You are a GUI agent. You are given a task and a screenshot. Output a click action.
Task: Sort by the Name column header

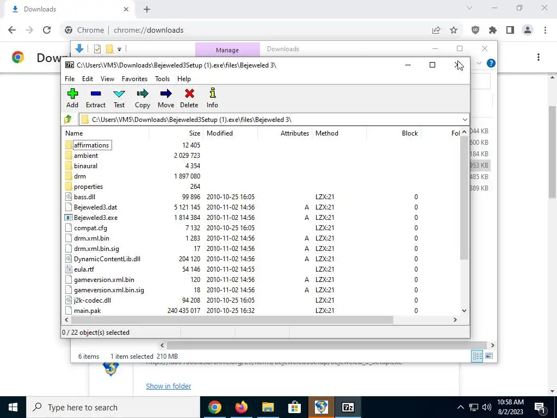point(106,133)
